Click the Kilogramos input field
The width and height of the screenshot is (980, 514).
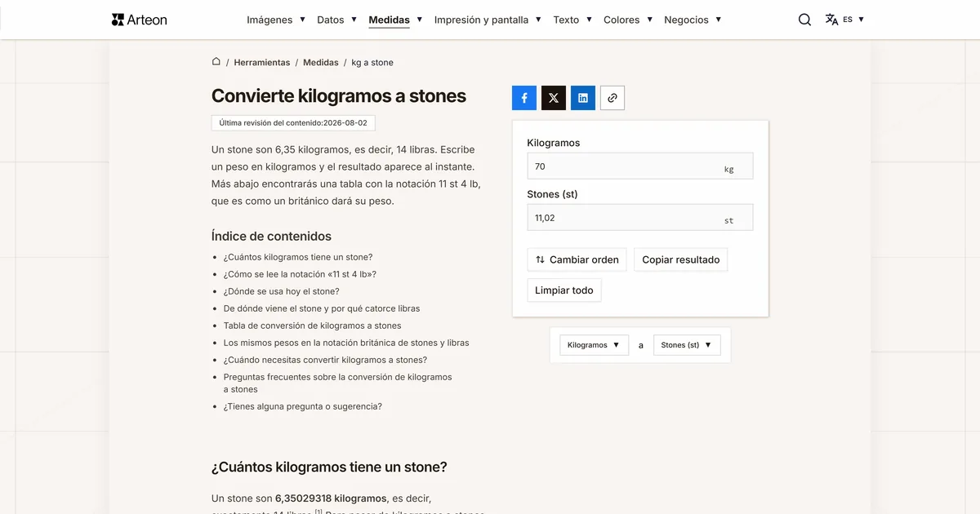[x=640, y=166]
